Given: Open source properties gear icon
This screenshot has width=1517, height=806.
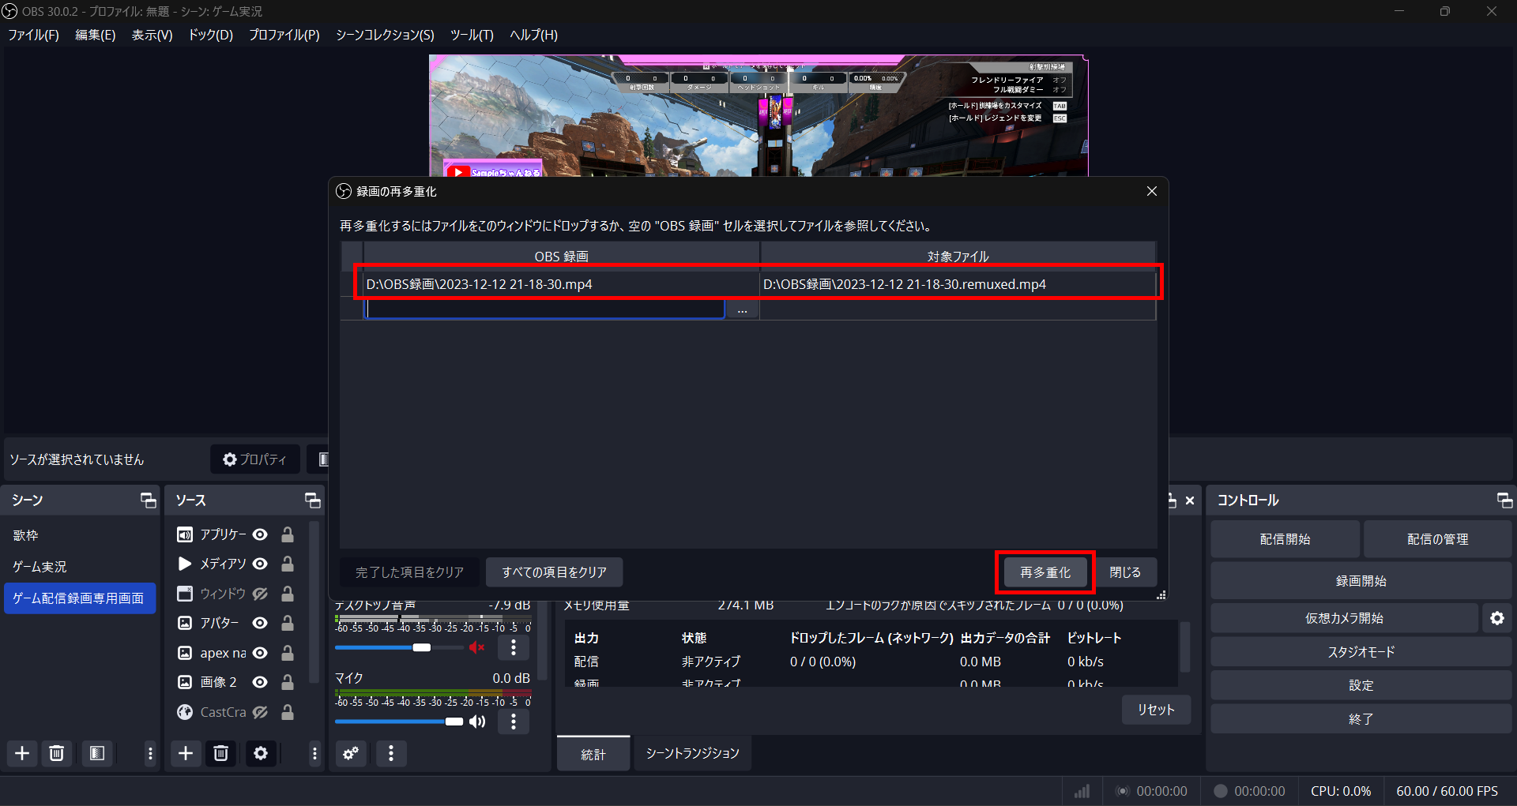Looking at the screenshot, I should [261, 753].
